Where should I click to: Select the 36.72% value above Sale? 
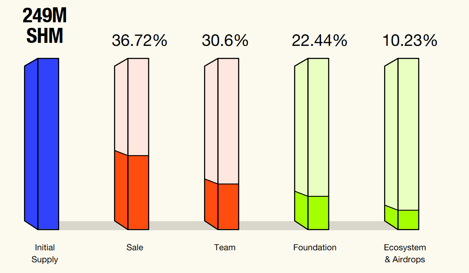coord(139,41)
